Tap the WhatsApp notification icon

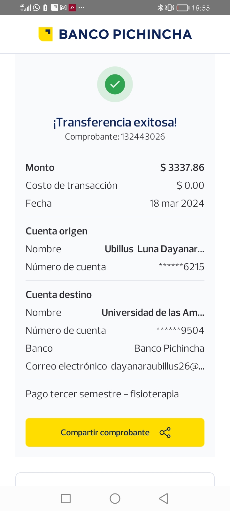pyautogui.click(x=37, y=8)
